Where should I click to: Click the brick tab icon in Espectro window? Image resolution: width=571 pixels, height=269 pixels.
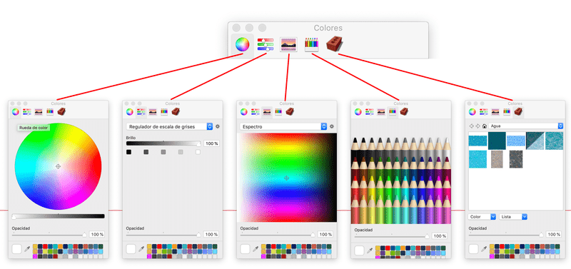tap(290, 112)
